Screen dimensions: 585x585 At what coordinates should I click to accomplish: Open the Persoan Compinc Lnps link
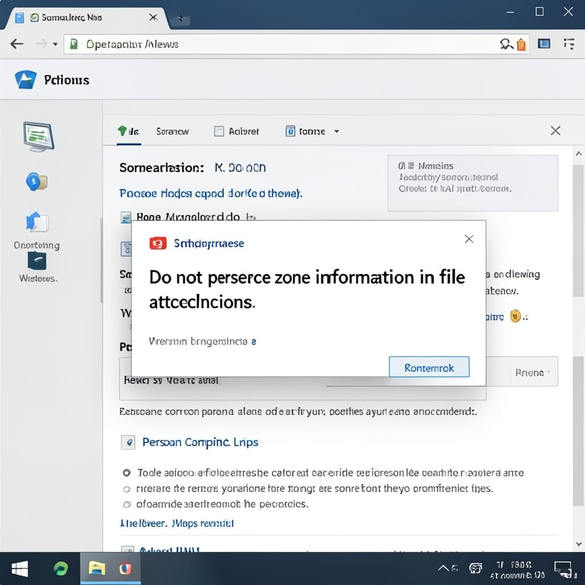(x=201, y=442)
